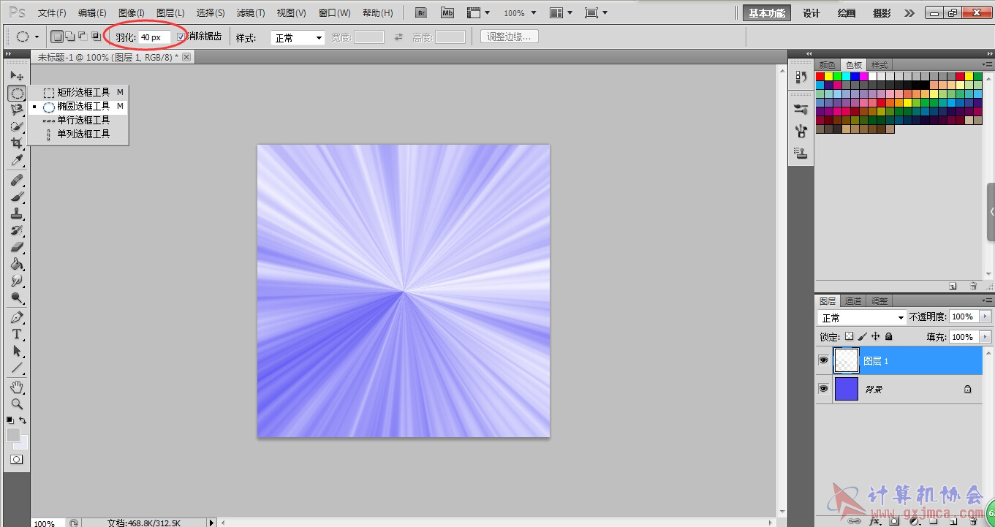This screenshot has width=995, height=527.
Task: Pick the foreground color swatch
Action: pos(13,435)
